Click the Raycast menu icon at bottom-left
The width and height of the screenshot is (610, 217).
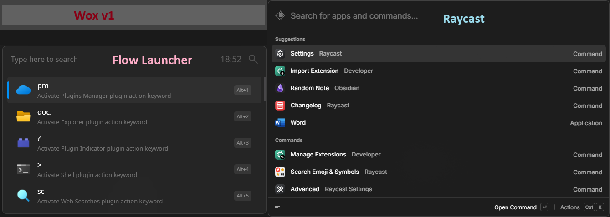pyautogui.click(x=277, y=207)
